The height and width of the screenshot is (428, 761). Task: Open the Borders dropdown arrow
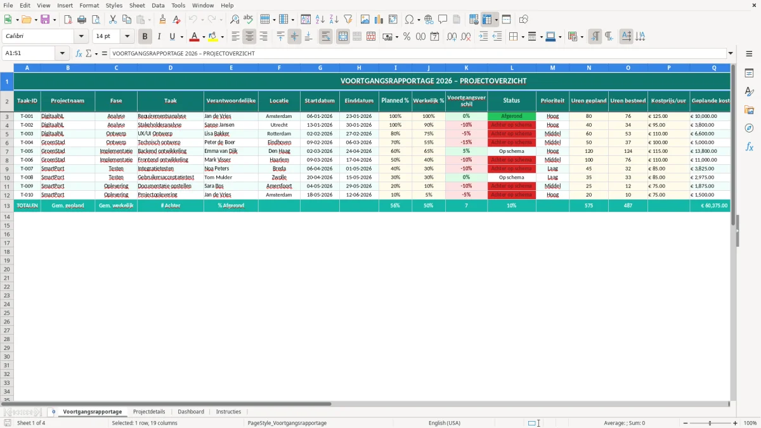coord(523,37)
